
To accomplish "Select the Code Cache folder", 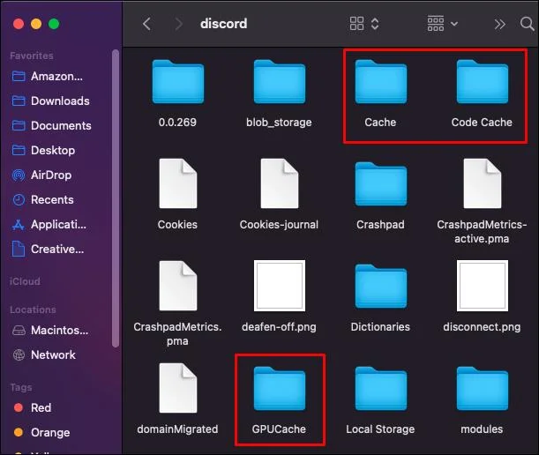I will pos(482,82).
